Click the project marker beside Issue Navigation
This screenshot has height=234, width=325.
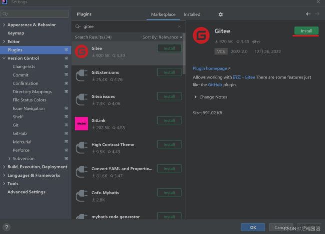coord(66,108)
